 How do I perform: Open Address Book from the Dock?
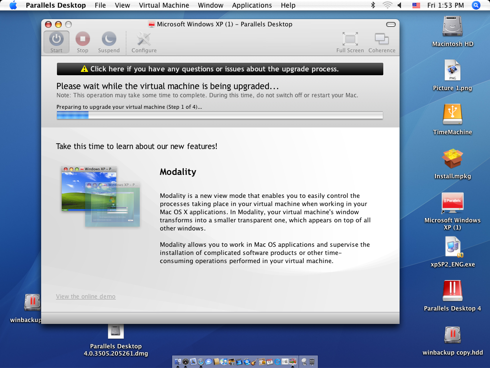[x=217, y=362]
